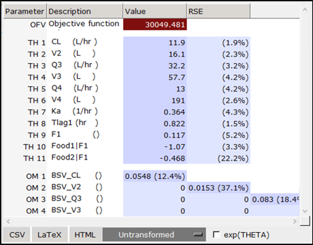Select the Ka value 0.364 cell
The height and width of the screenshot is (245, 313).
[155, 112]
